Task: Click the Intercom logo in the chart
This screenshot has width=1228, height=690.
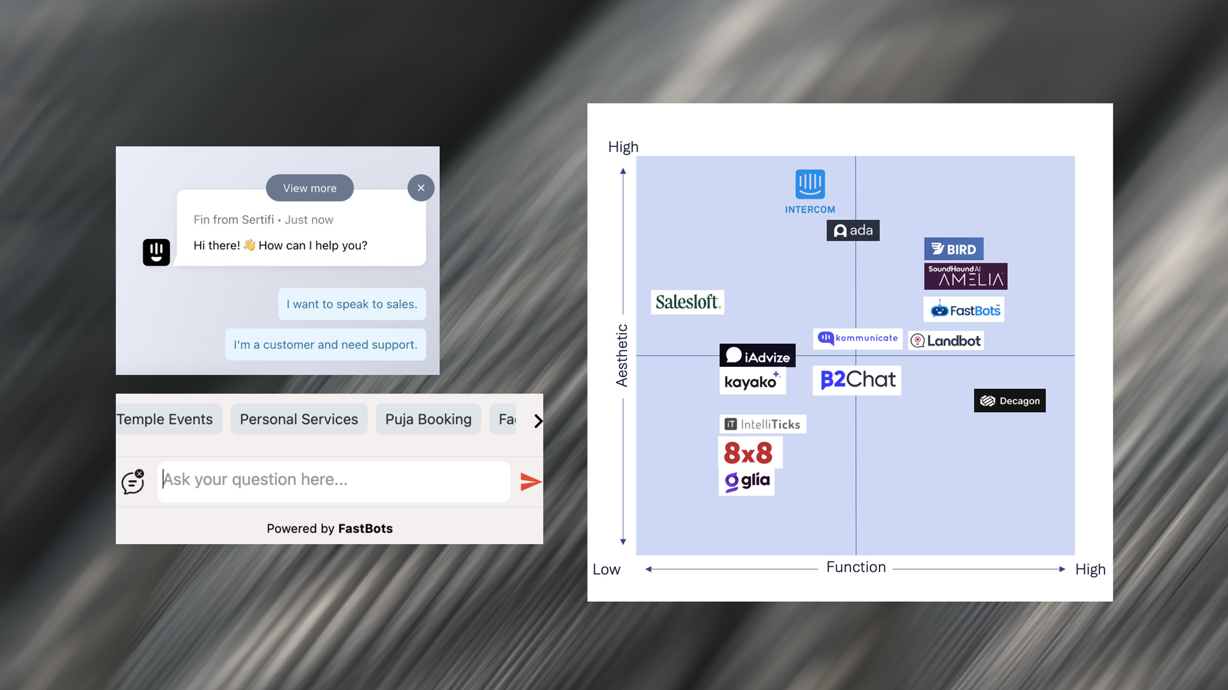Action: (x=810, y=191)
